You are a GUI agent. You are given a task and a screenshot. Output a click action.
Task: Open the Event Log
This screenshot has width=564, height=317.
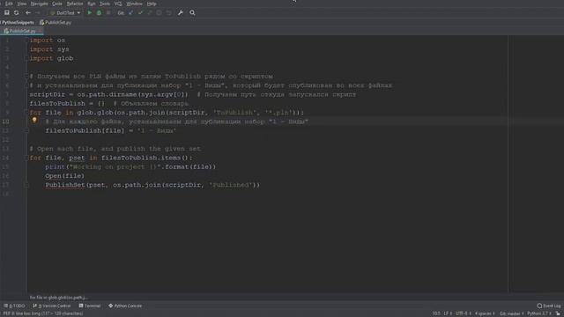[x=548, y=306]
